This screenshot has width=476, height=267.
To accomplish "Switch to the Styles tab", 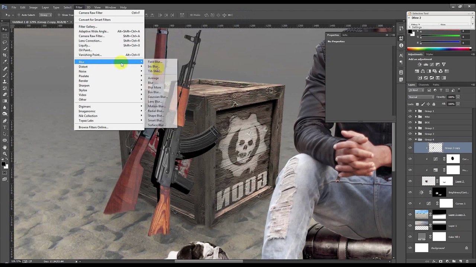I will (x=430, y=54).
